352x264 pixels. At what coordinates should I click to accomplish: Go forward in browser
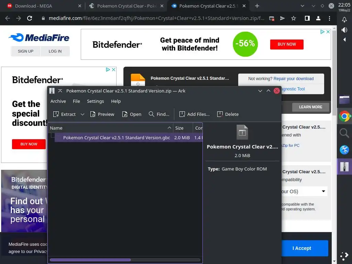click(19, 19)
